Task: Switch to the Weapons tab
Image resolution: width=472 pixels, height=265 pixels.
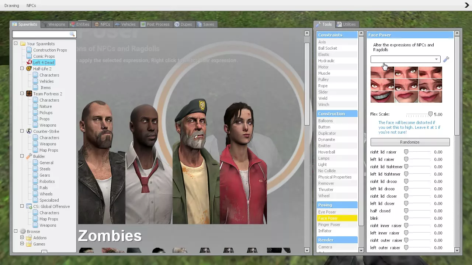Action: [54, 24]
